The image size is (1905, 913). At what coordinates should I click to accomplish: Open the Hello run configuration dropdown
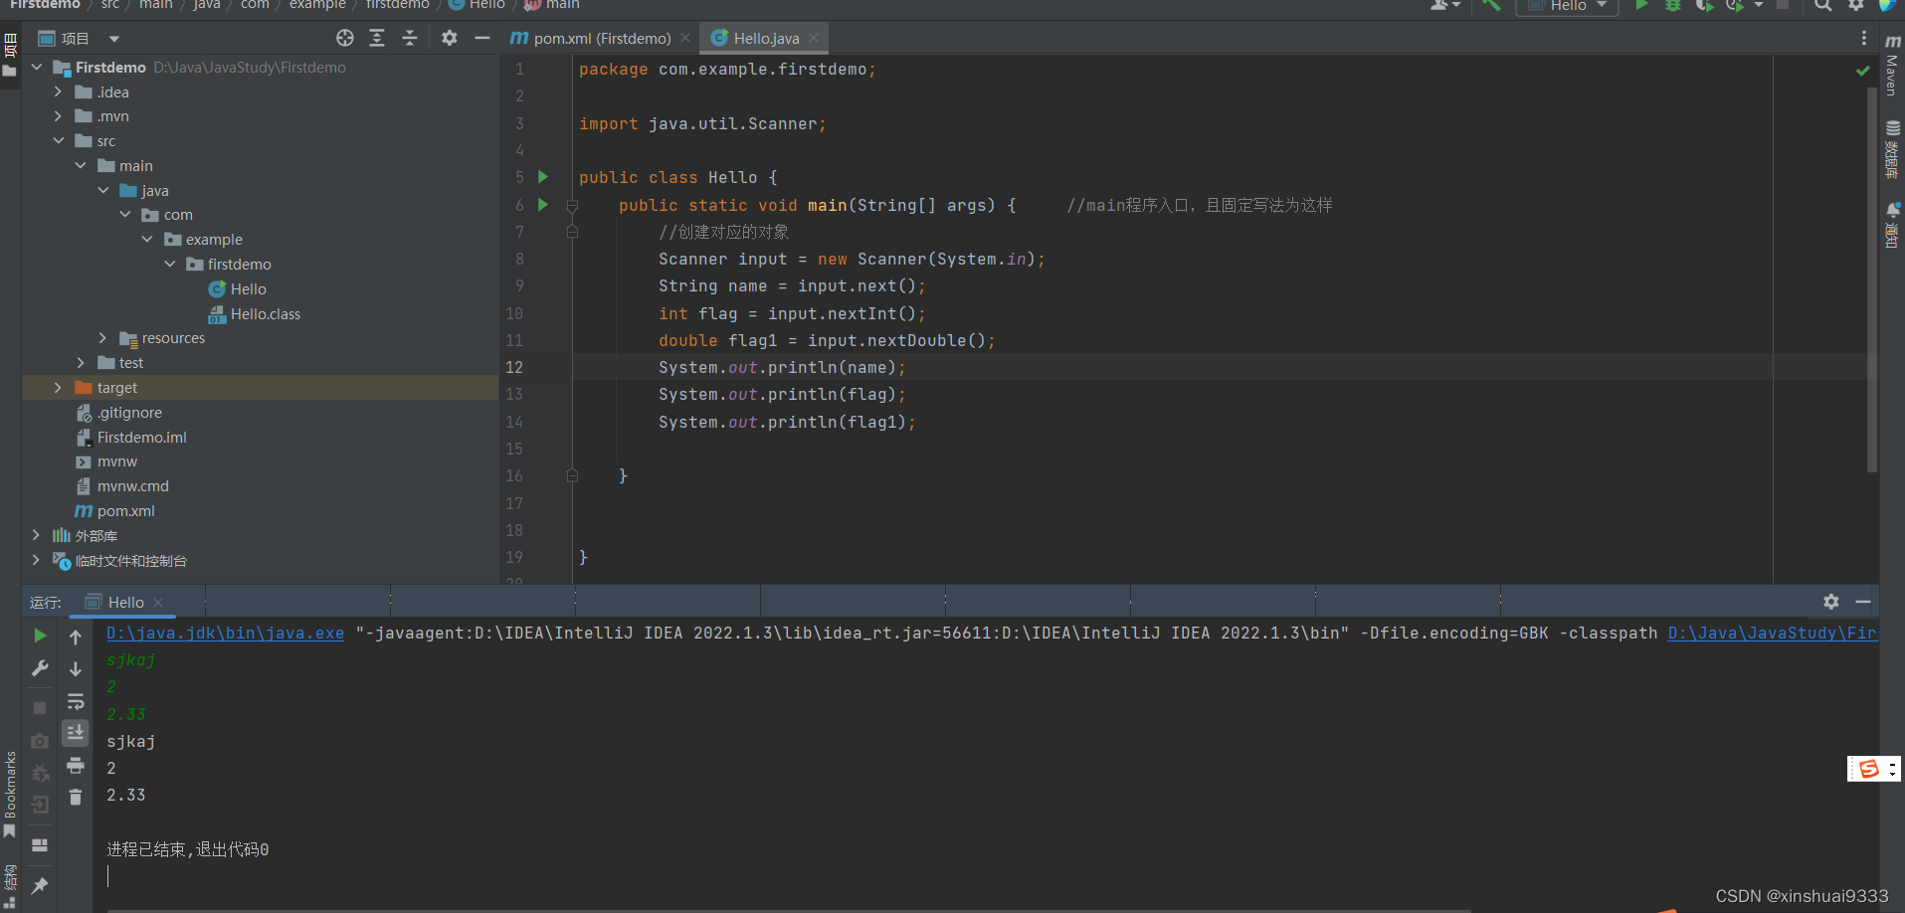(x=1567, y=6)
